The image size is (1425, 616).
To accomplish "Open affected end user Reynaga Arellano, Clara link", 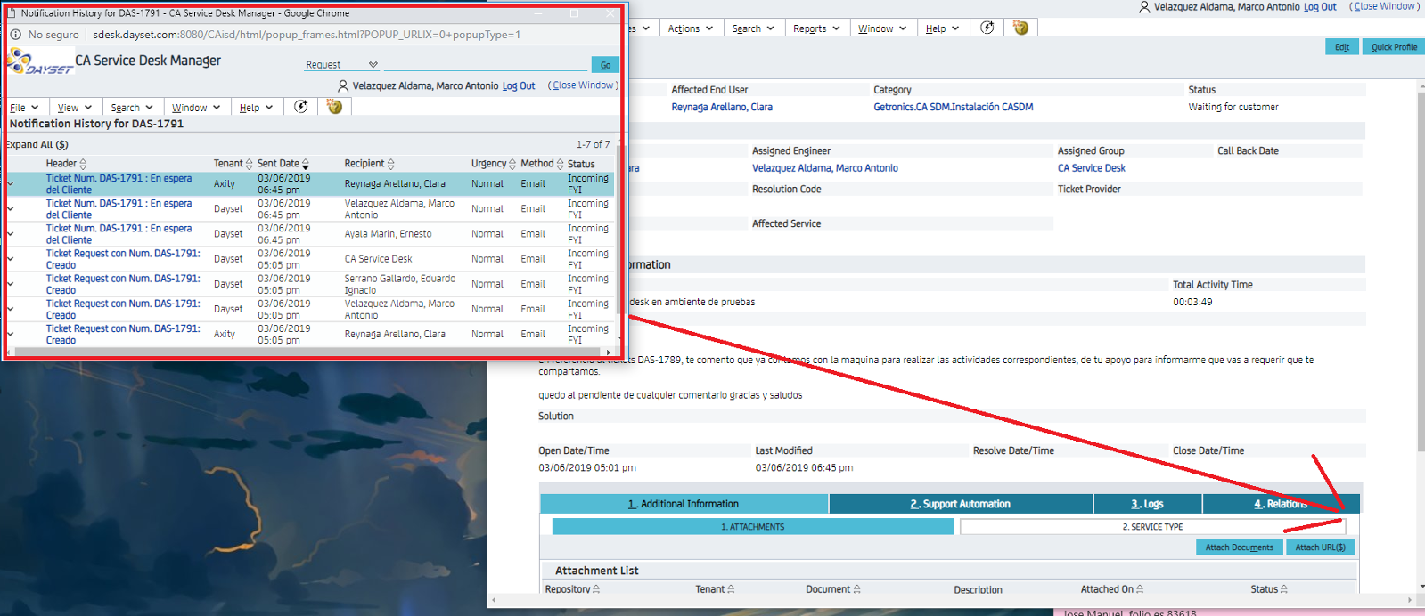I will pyautogui.click(x=722, y=107).
